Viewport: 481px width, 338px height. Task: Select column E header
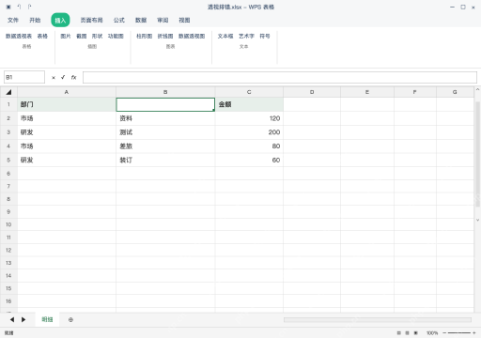367,92
